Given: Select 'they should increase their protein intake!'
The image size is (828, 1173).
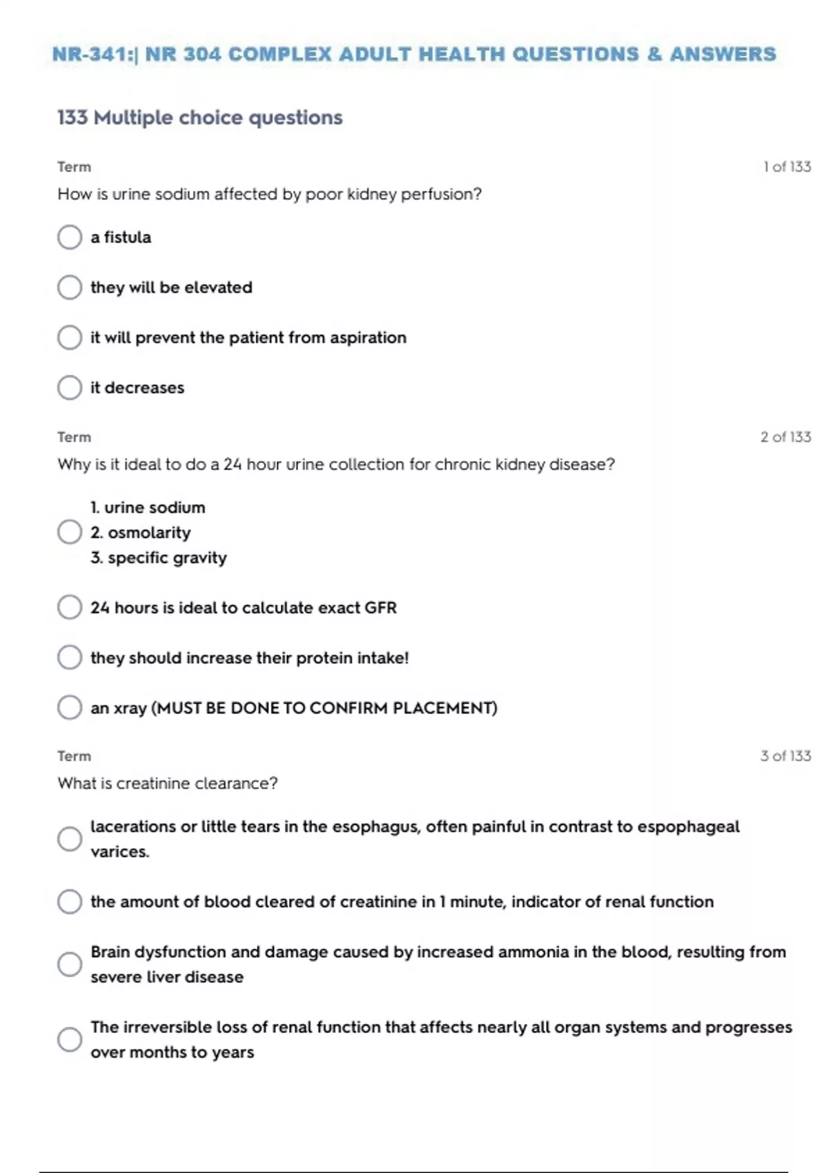Looking at the screenshot, I should click(69, 658).
